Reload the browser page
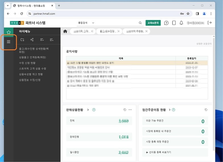 pyautogui.click(x=22, y=14)
